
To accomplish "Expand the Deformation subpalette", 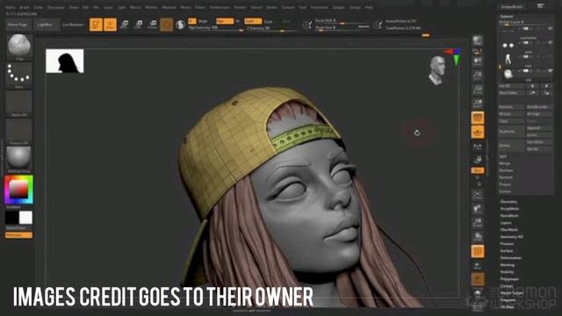I will pyautogui.click(x=511, y=258).
